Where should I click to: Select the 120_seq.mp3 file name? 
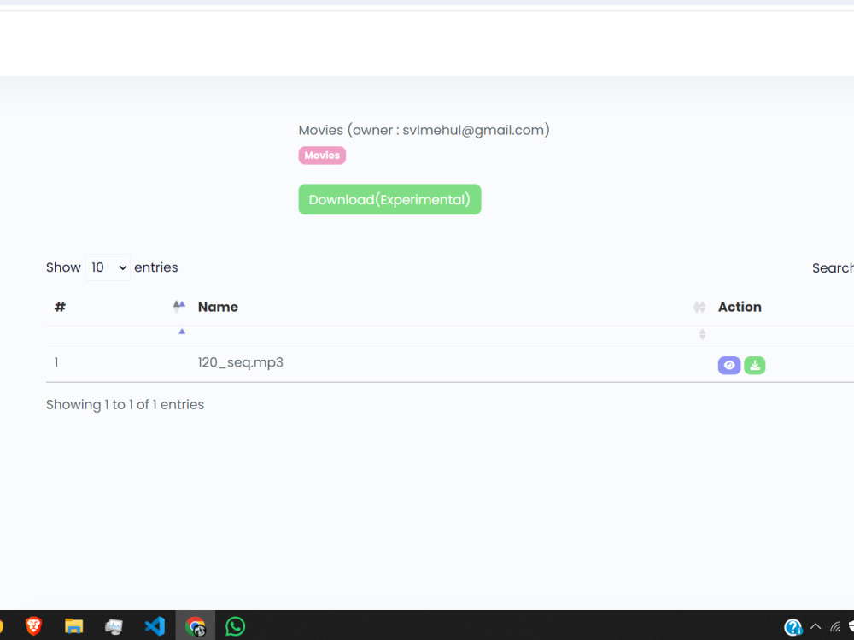[240, 362]
